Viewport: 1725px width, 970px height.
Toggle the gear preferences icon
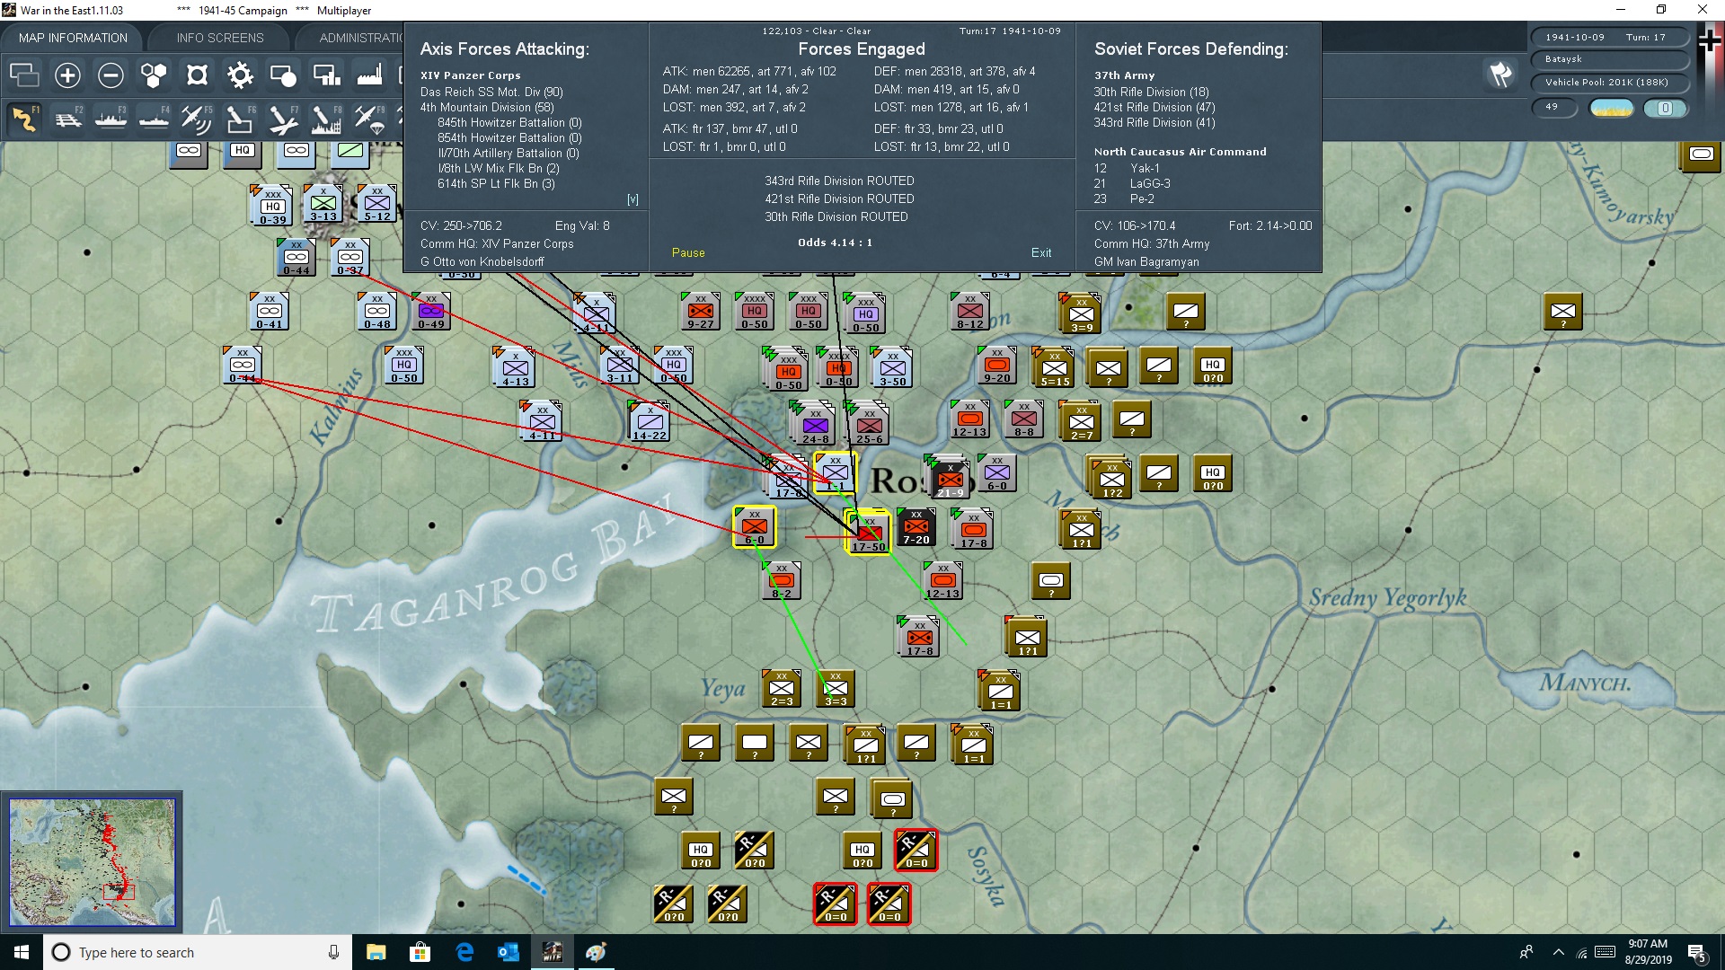pyautogui.click(x=240, y=75)
